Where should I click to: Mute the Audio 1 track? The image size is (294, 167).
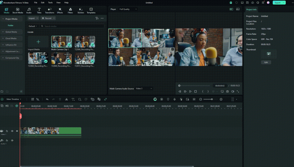click(x=12, y=140)
